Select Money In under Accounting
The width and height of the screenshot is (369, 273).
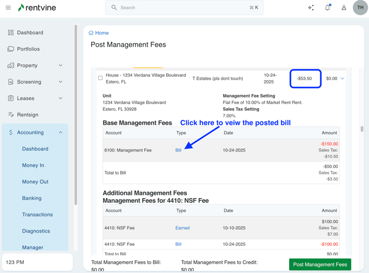(33, 165)
